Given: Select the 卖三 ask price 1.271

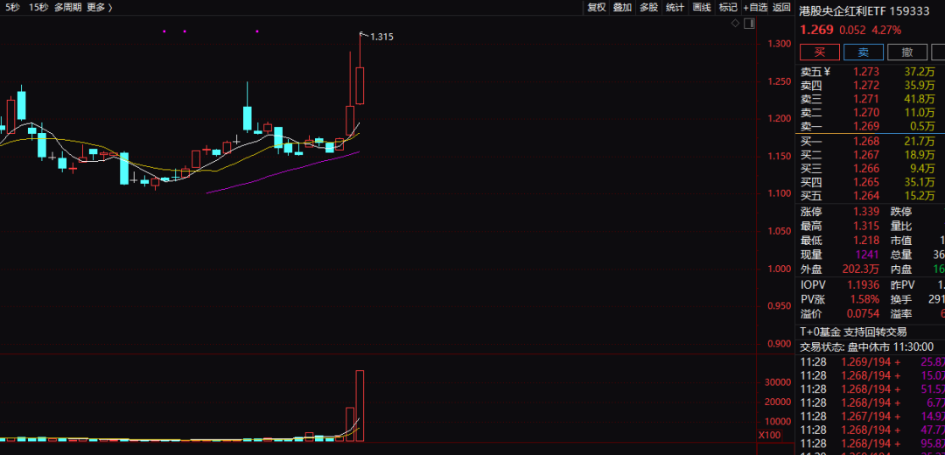Looking at the screenshot, I should 866,100.
